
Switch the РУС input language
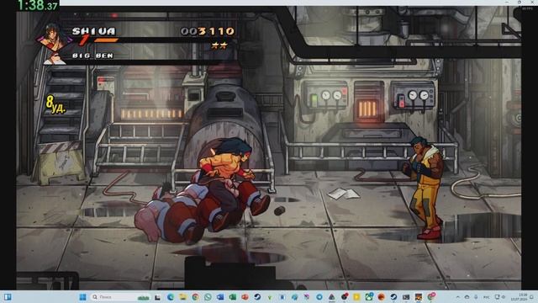pos(487,297)
